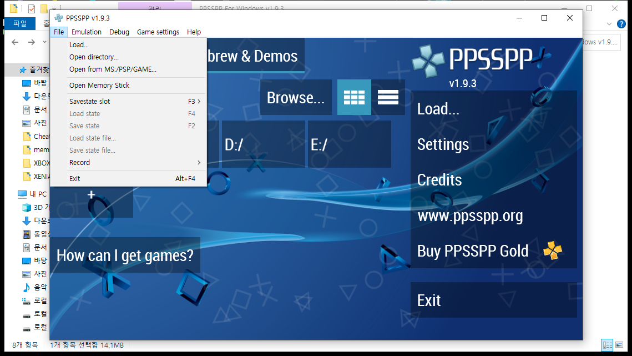The image size is (632, 356).
Task: Open the Credits screen
Action: [493, 179]
